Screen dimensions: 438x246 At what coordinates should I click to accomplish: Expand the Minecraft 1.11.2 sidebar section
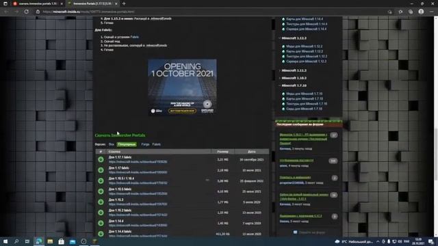coord(294,70)
